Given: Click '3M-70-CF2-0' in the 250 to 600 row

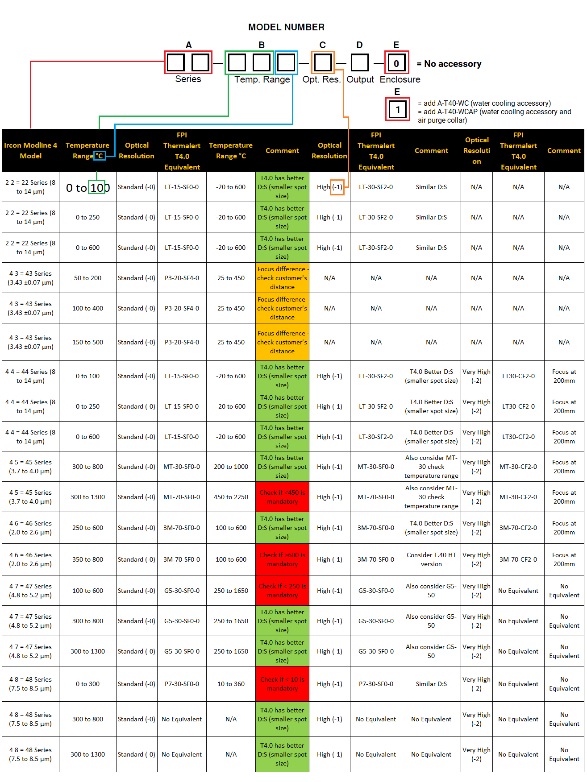Looking at the screenshot, I should 518,528.
